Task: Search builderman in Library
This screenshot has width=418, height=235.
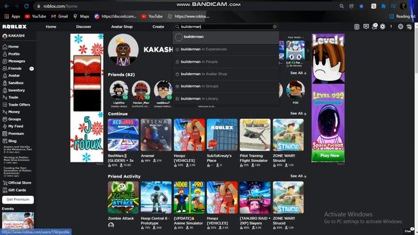Action: click(x=226, y=99)
